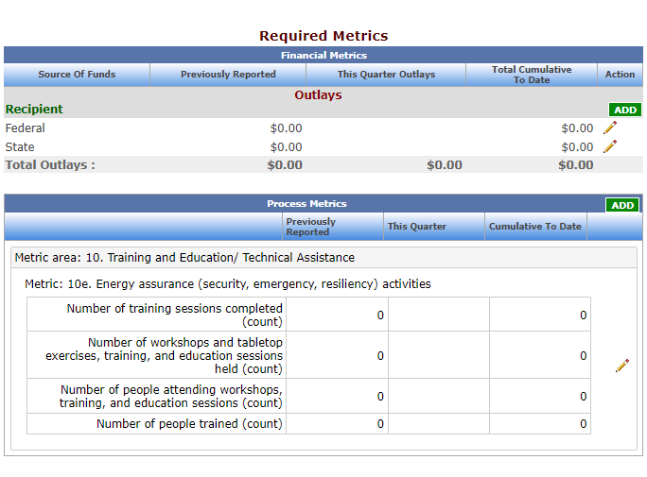Select the Recipient label
This screenshot has height=477, width=647.
pos(34,110)
